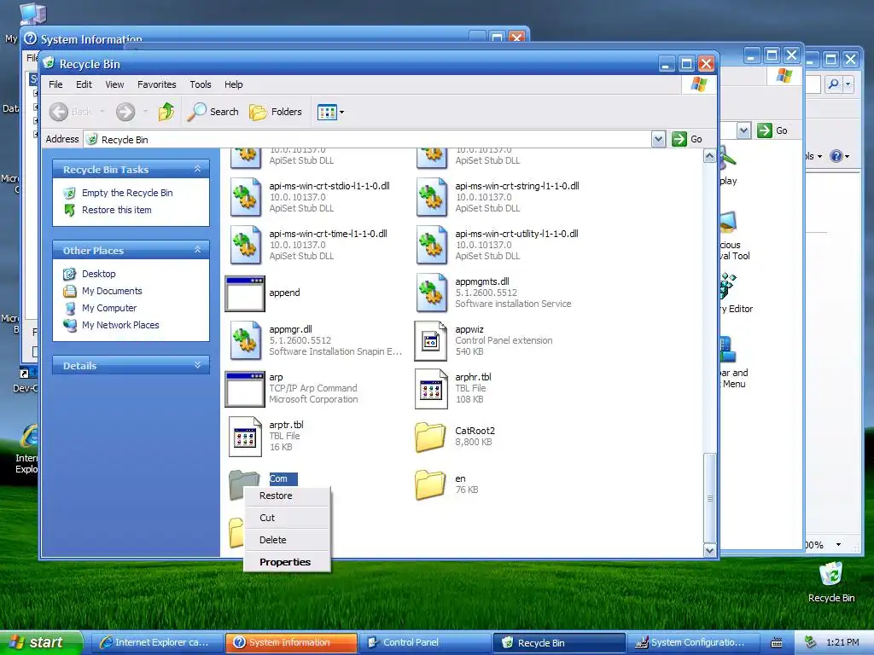Open My Documents from Other Places

(x=112, y=291)
